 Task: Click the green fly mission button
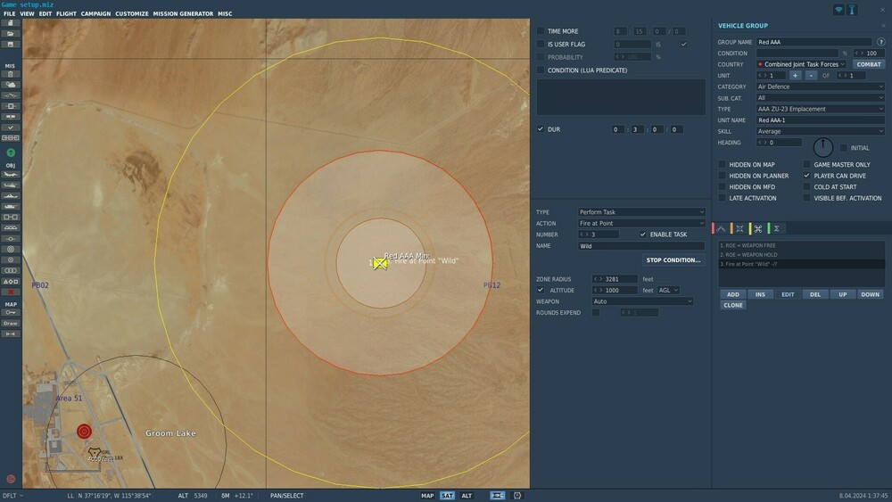tap(11, 153)
